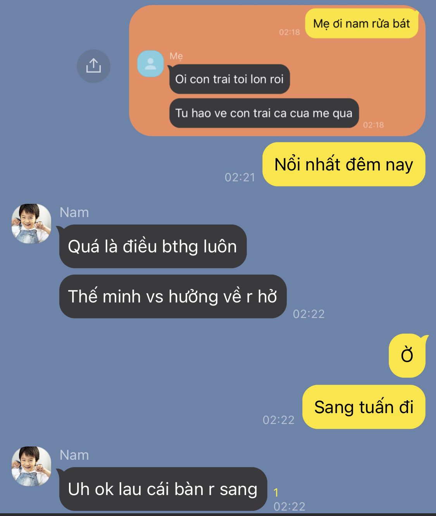Tap the 02:22 timestamp under last message
This screenshot has width=436, height=516.
pos(290,506)
